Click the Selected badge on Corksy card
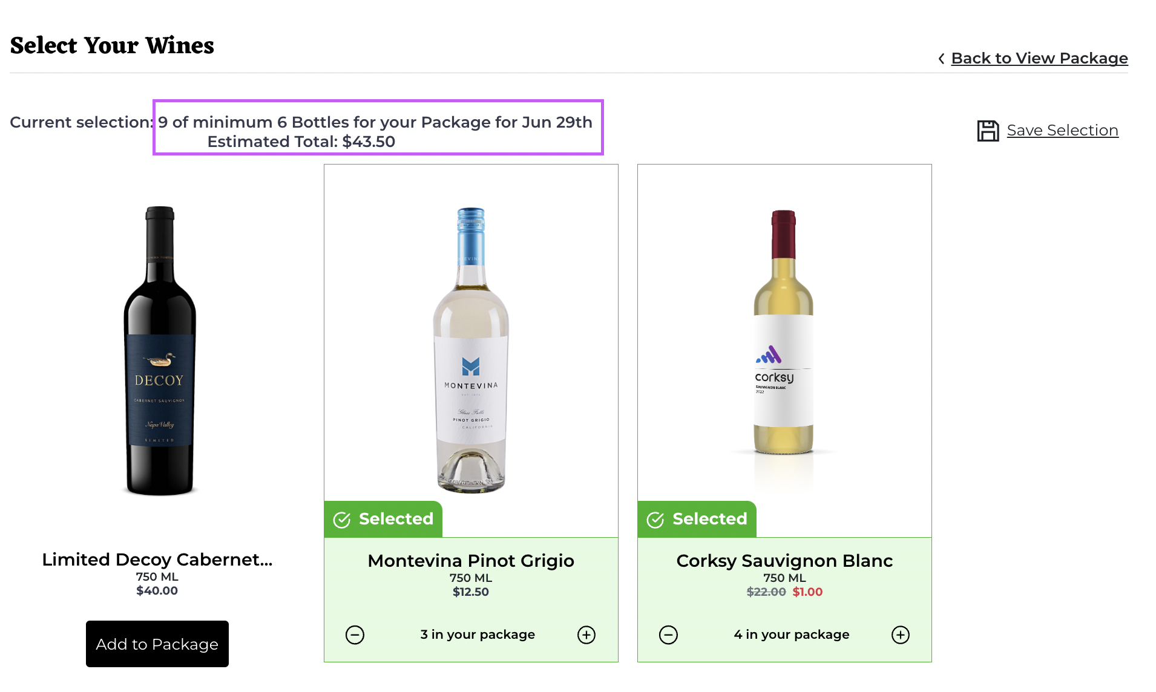 709,519
